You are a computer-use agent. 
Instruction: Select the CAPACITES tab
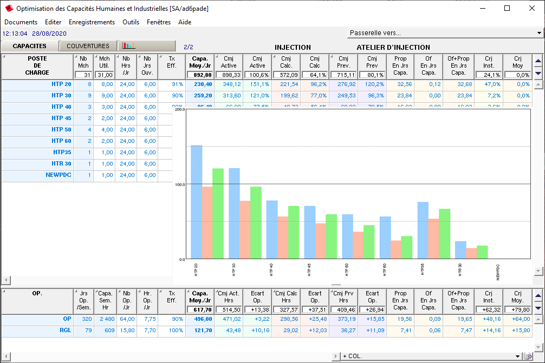coord(30,46)
